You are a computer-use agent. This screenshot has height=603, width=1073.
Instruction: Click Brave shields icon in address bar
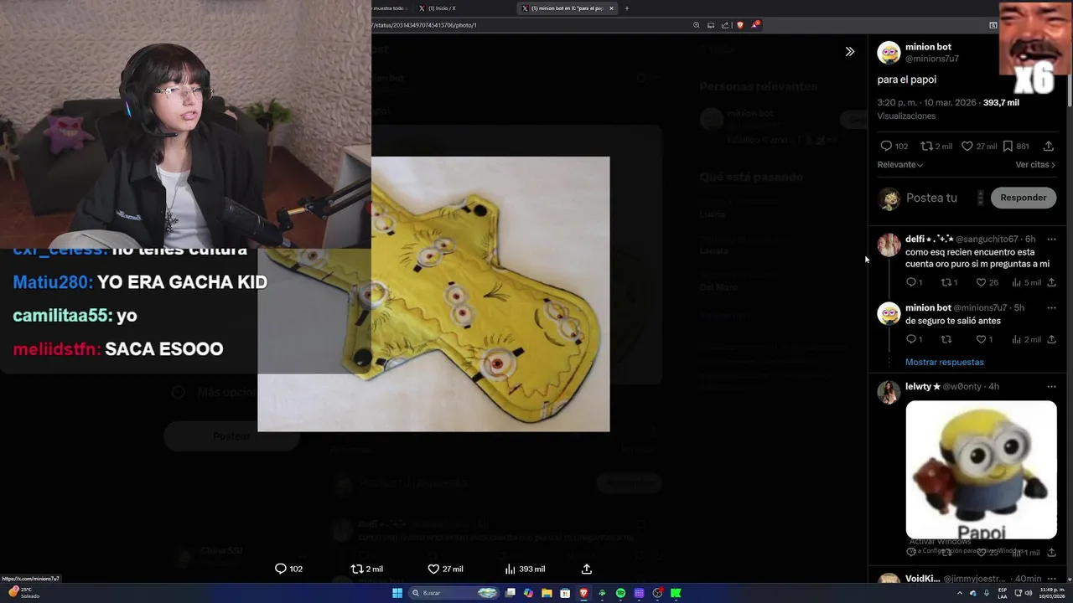pos(740,25)
